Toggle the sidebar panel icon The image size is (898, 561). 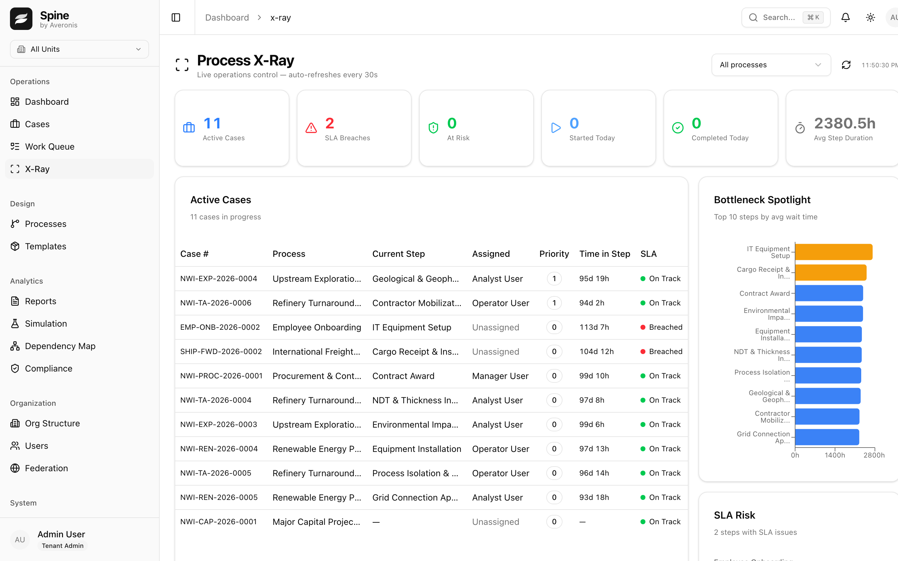pos(176,17)
